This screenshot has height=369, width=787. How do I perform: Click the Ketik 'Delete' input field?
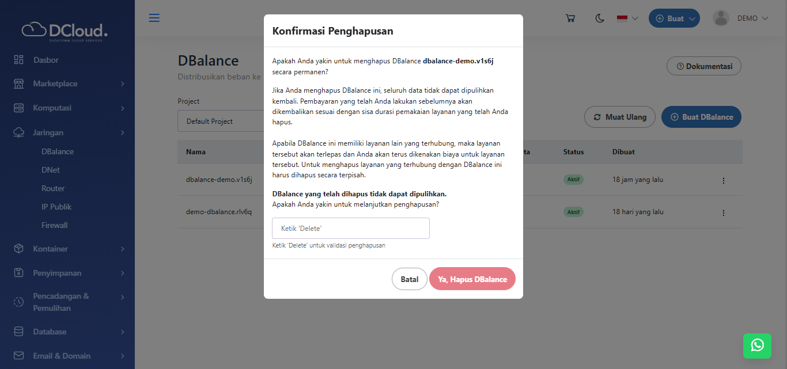351,229
